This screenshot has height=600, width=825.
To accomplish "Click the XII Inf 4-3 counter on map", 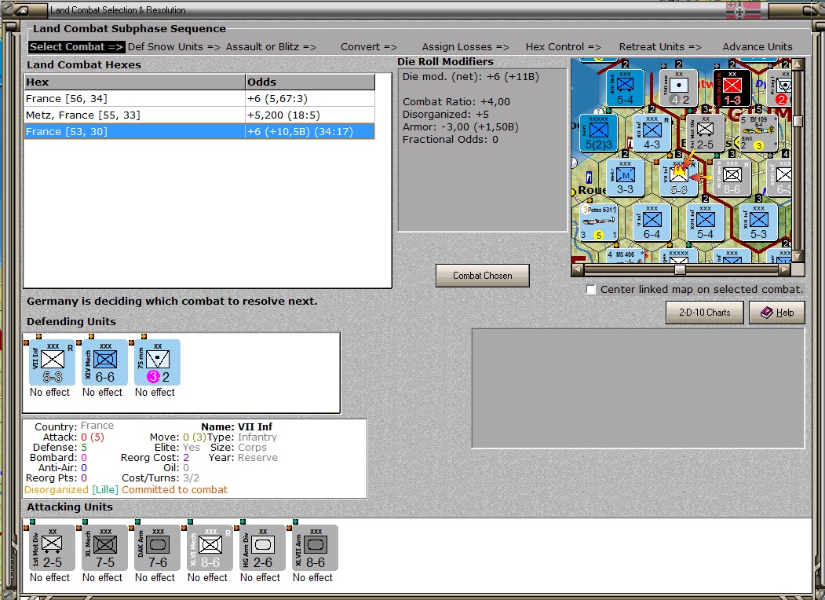I will tap(652, 133).
